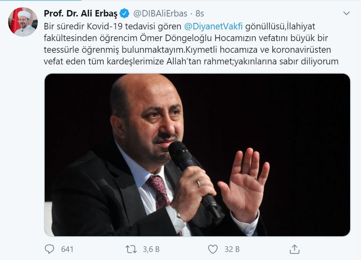View the 641 replies count
361x260 pixels.
pos(67,250)
